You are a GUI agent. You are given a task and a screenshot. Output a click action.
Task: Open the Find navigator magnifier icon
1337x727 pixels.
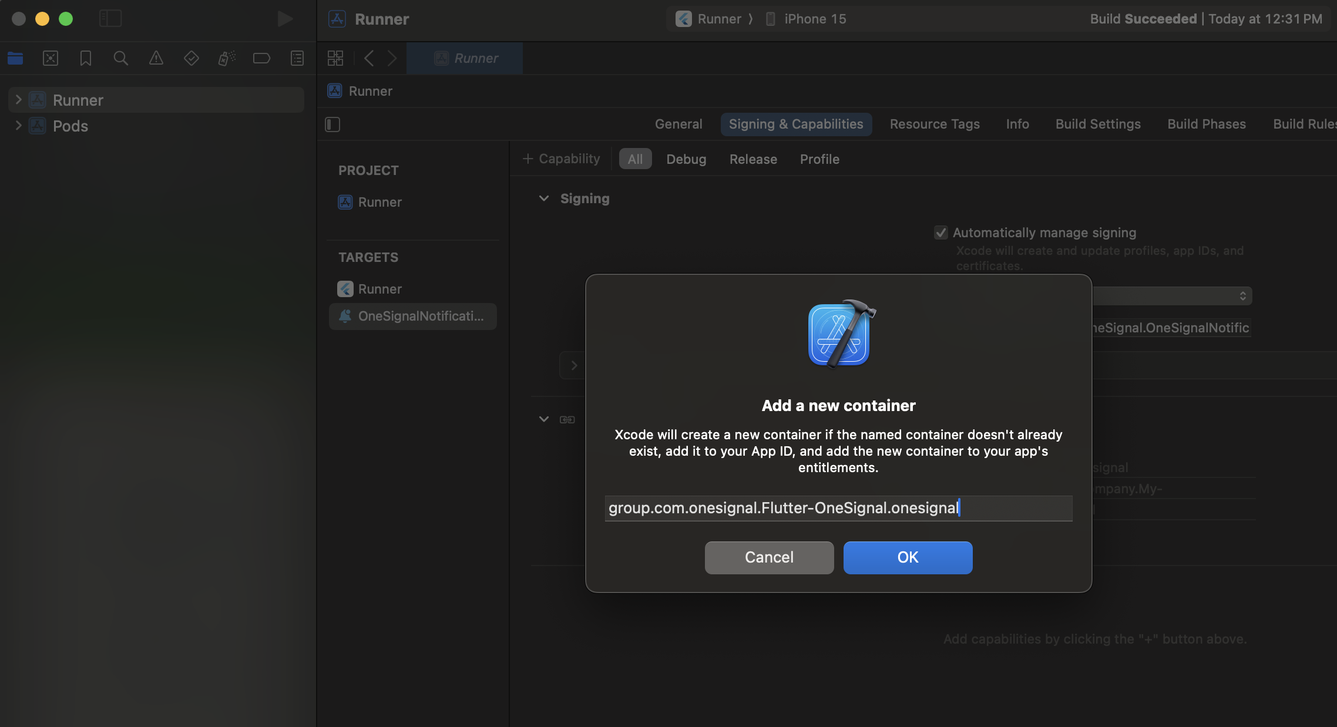point(121,58)
